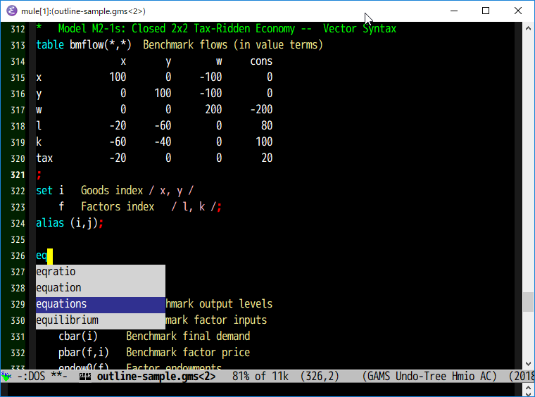The height and width of the screenshot is (397, 535).
Task: Click the SKK input indicator in mode line
Action: click(x=6, y=376)
